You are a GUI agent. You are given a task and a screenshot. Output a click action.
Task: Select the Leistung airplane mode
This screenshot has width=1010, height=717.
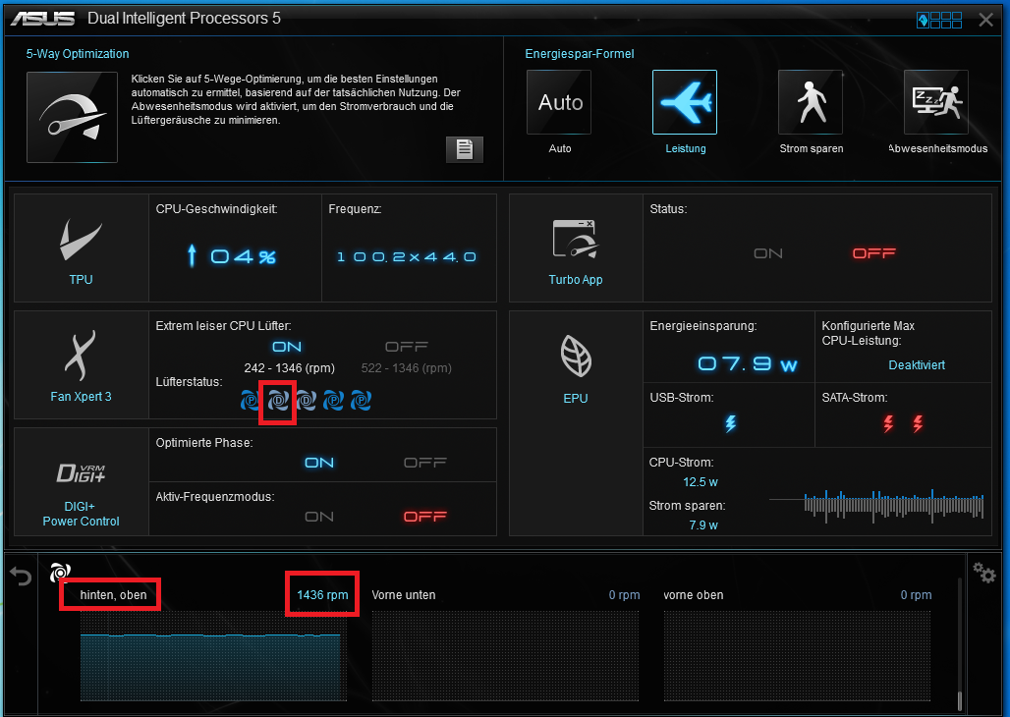coord(685,102)
